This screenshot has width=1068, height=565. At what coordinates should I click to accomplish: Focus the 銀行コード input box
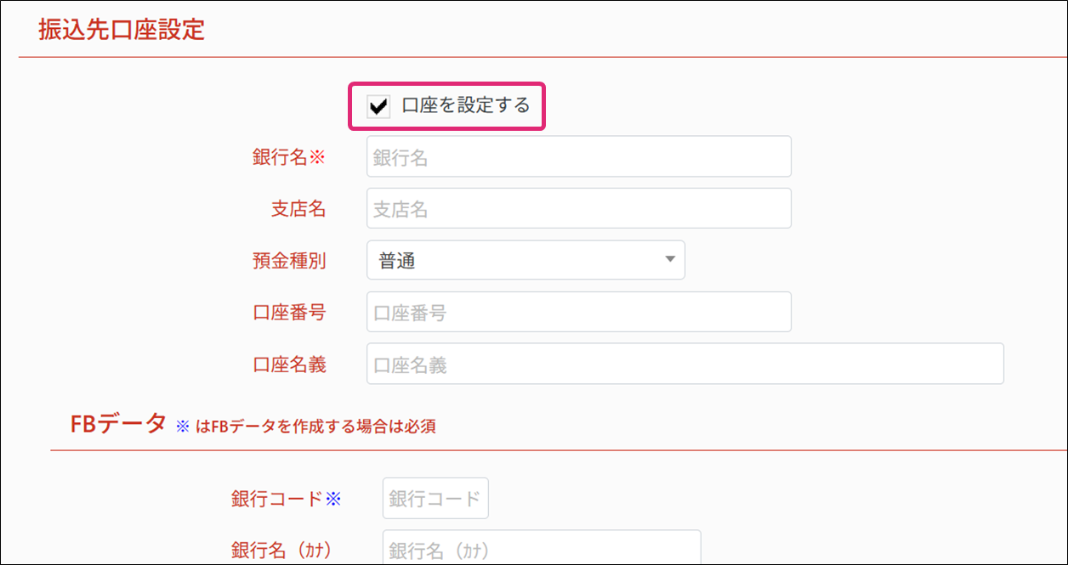(435, 499)
